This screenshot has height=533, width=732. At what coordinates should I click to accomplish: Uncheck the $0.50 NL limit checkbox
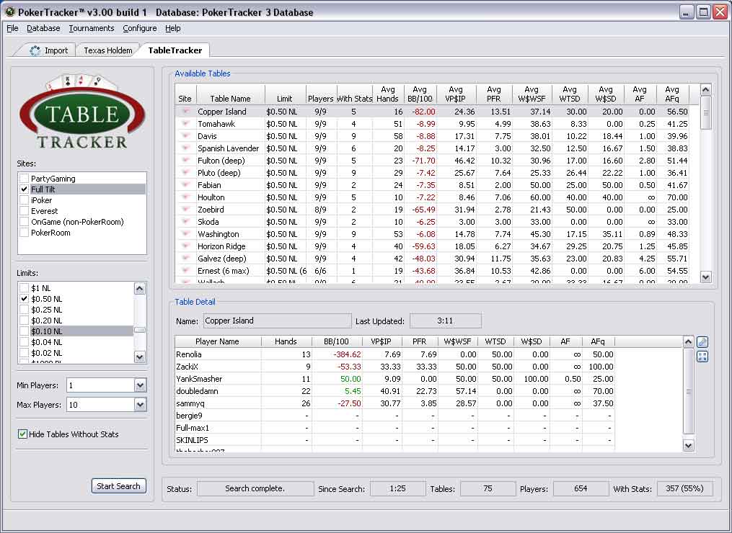click(x=25, y=299)
